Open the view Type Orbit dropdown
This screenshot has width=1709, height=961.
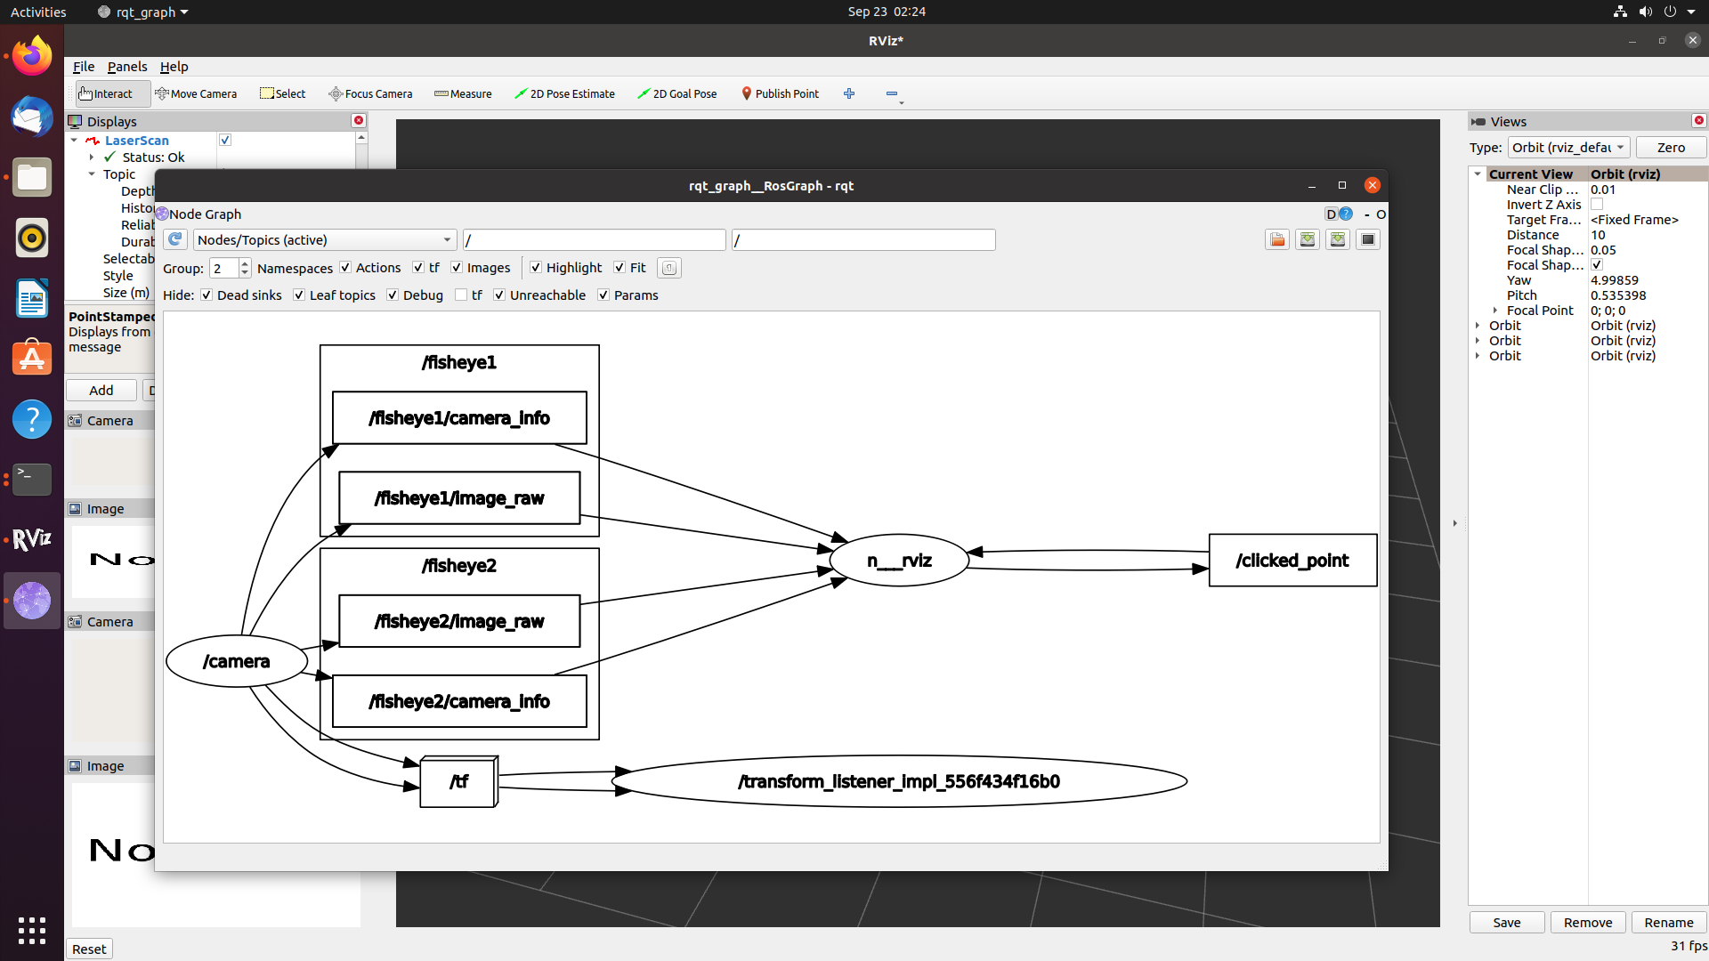[1568, 148]
